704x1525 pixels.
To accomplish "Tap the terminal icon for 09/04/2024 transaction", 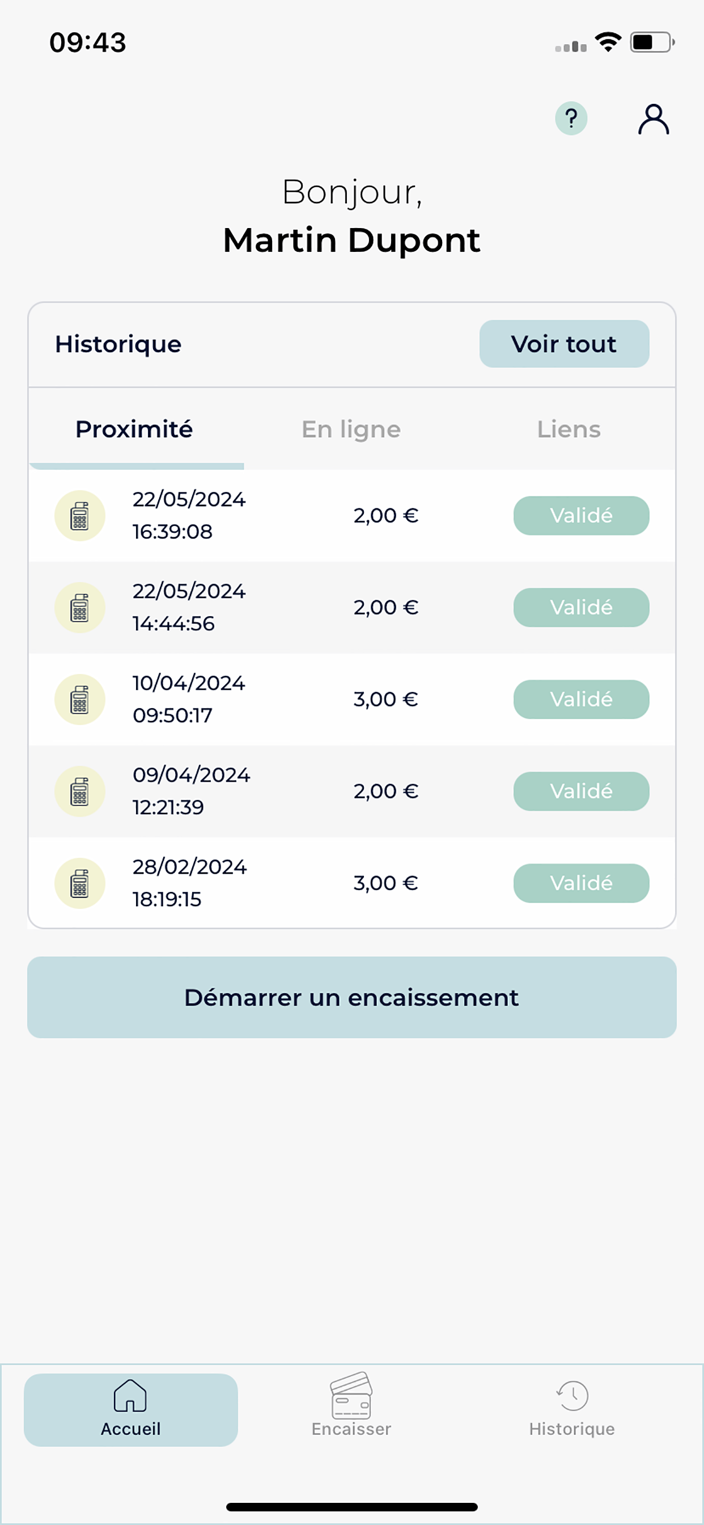I will pyautogui.click(x=80, y=791).
